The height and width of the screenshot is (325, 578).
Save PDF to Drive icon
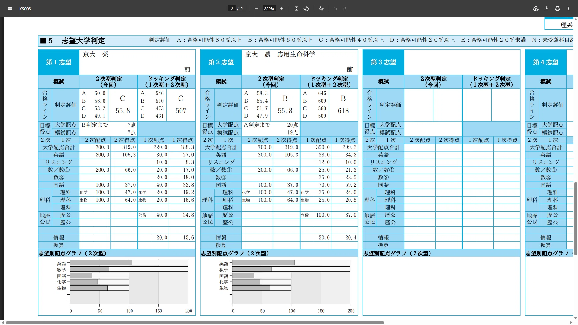(536, 8)
